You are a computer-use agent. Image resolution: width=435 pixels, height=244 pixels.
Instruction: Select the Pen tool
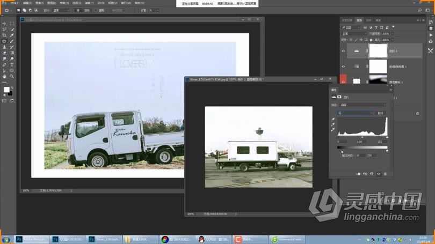coord(4,64)
